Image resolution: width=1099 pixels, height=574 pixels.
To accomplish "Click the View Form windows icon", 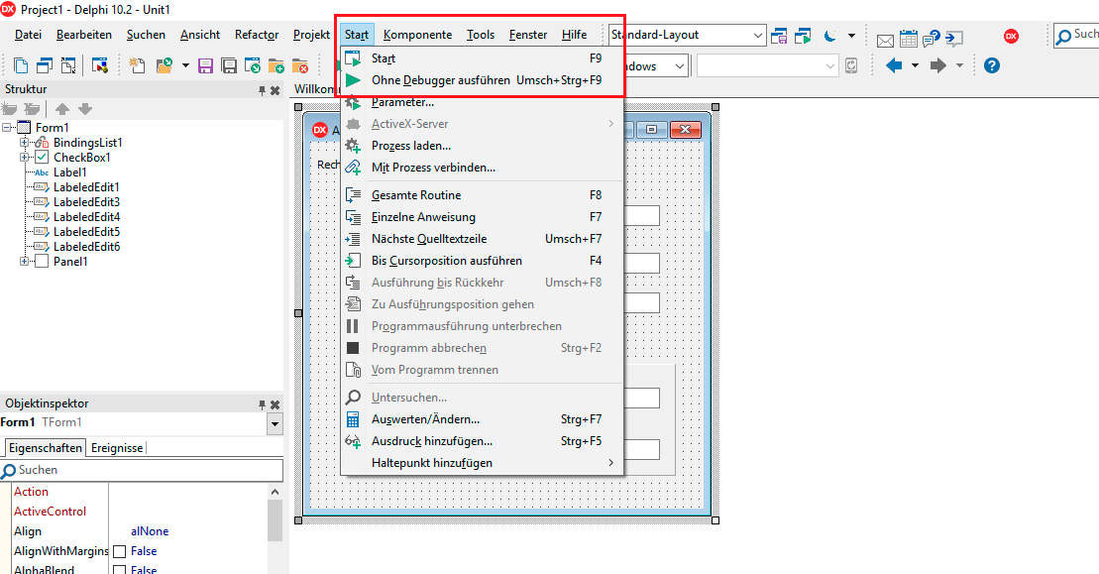I will click(45, 65).
